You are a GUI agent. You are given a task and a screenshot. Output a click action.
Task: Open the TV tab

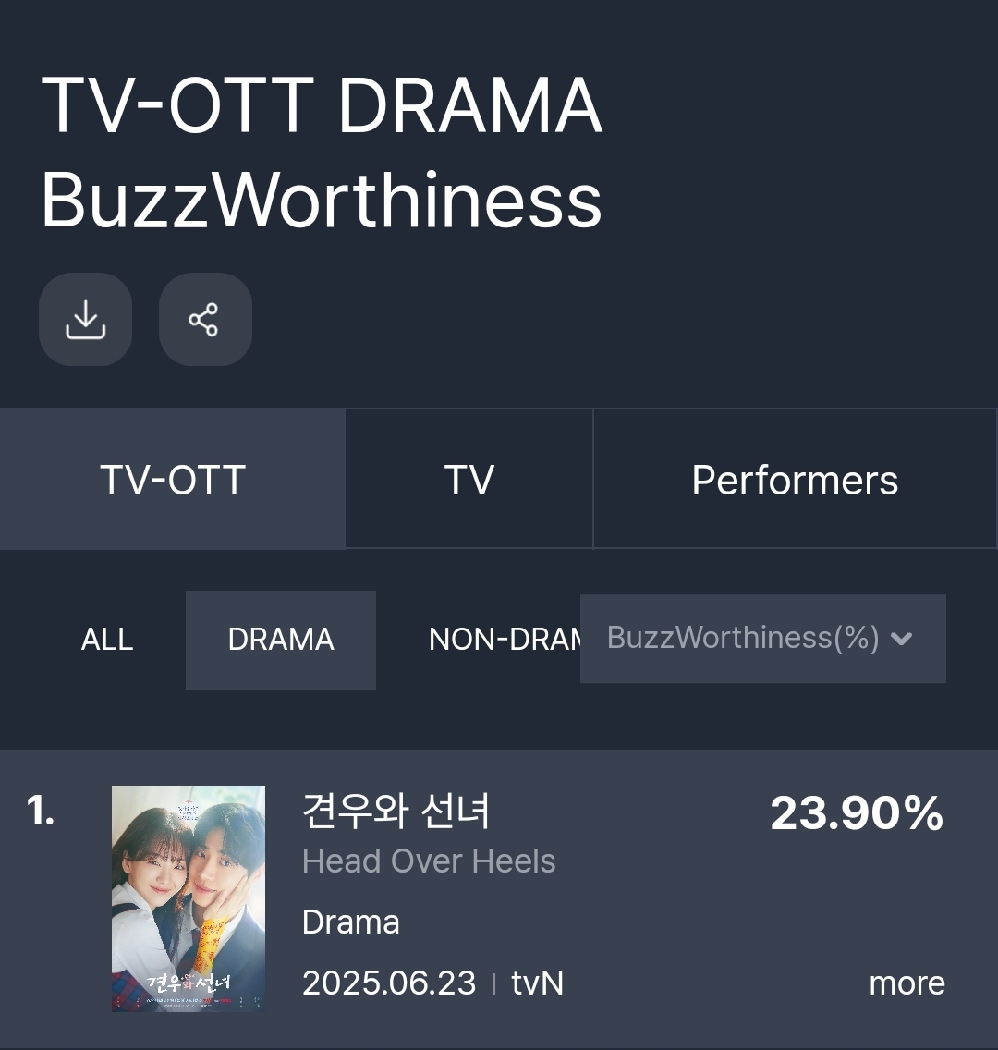(469, 480)
